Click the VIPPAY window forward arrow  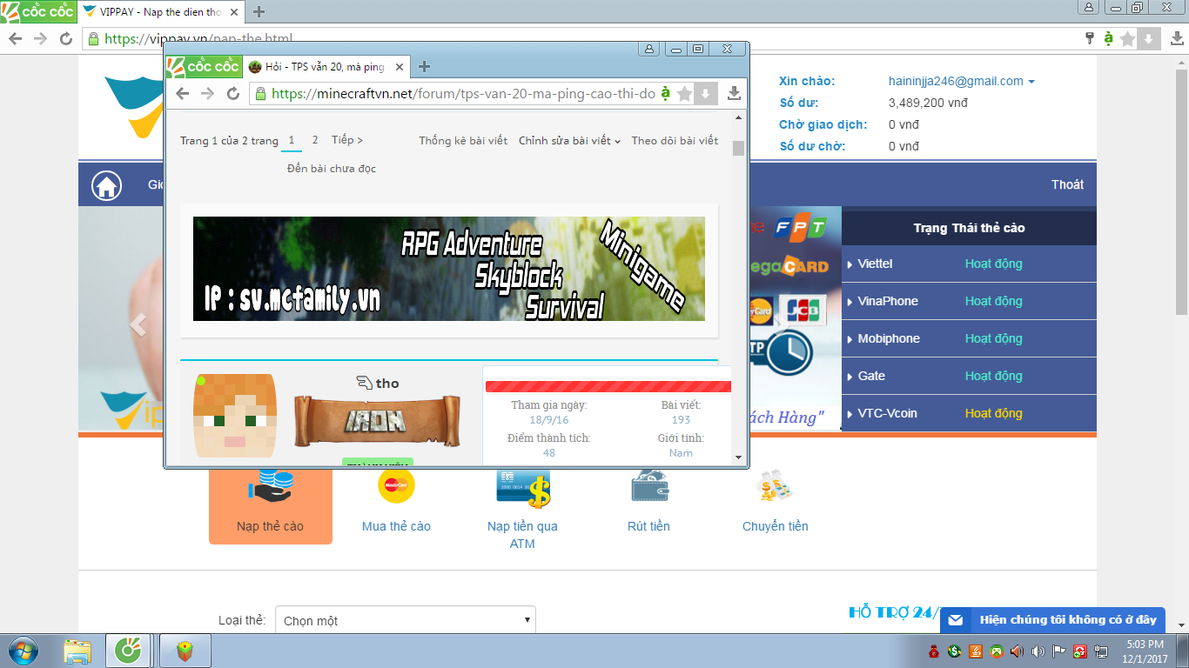[40, 38]
